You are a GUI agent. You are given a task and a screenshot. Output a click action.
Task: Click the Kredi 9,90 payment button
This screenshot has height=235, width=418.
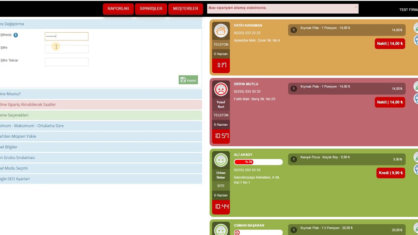(391, 173)
